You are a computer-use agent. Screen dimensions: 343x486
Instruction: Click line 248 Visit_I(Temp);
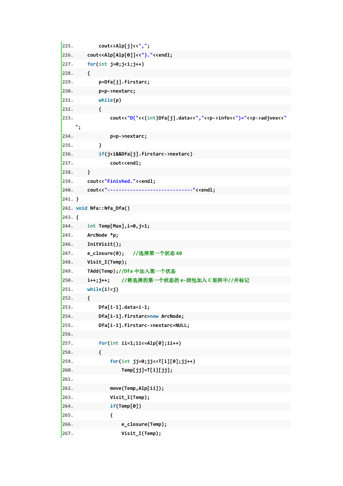(107, 262)
